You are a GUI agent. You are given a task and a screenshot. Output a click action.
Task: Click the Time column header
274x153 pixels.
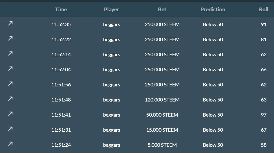pyautogui.click(x=61, y=9)
